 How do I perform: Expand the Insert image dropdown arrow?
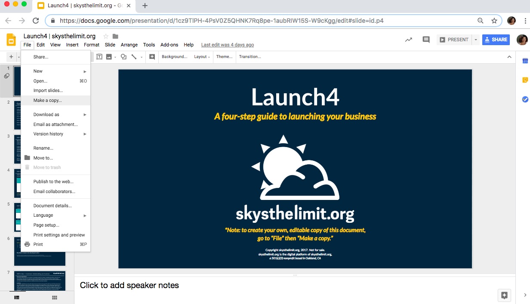point(115,57)
